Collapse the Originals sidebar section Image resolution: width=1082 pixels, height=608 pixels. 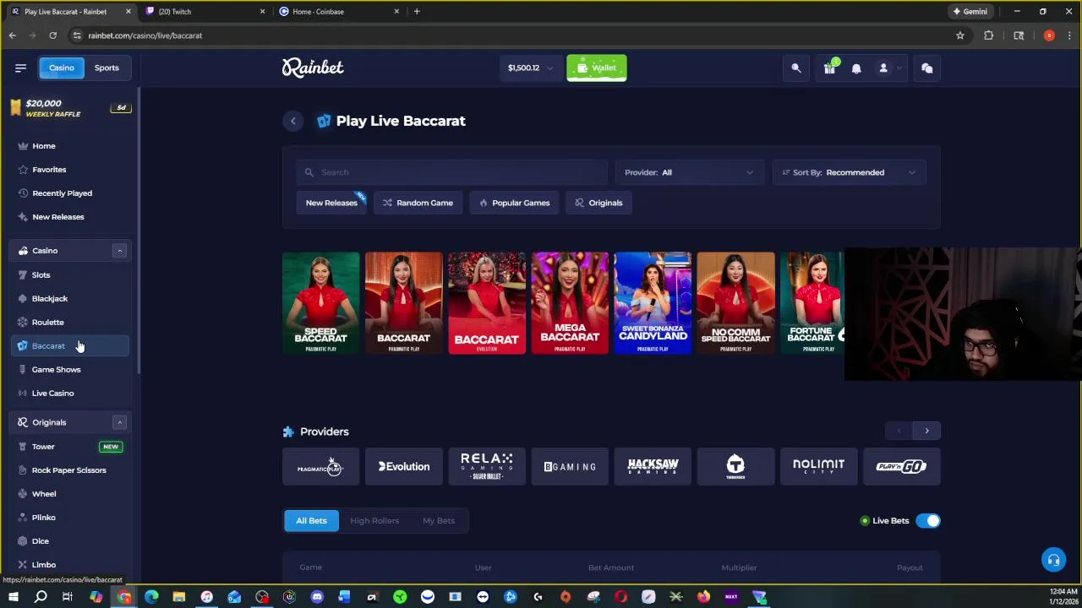(x=119, y=422)
